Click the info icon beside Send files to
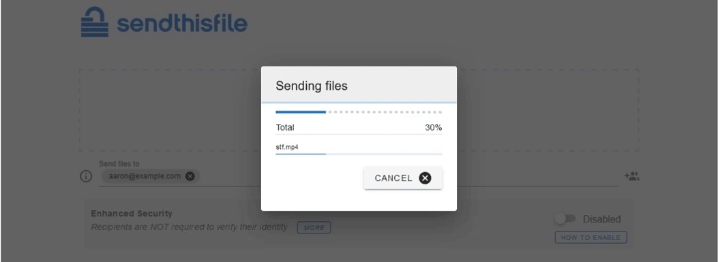The width and height of the screenshot is (718, 262). [86, 176]
